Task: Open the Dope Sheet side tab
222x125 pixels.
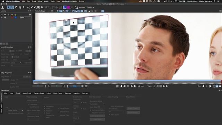Action: (1, 109)
